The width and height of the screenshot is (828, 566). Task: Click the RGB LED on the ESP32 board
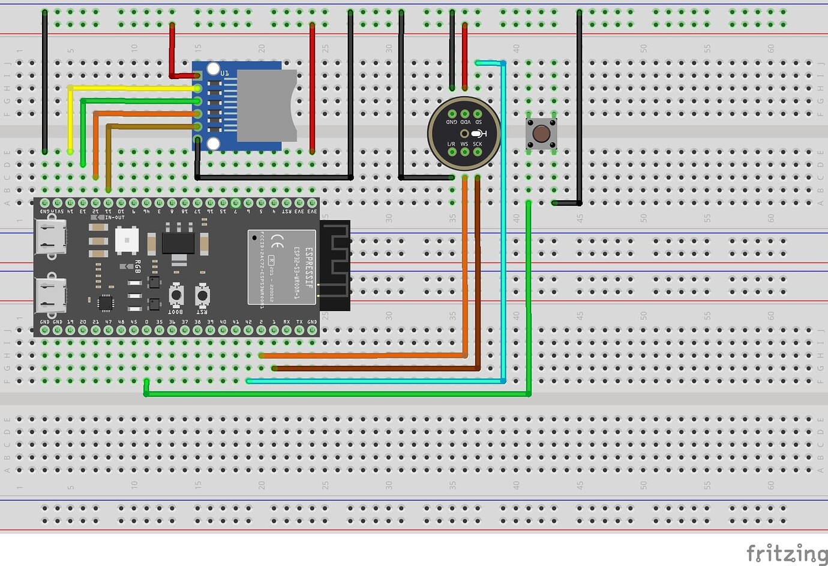(x=127, y=241)
